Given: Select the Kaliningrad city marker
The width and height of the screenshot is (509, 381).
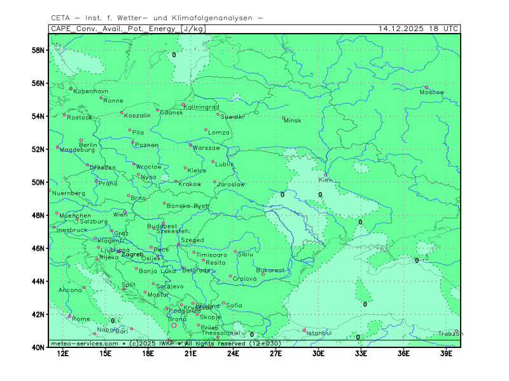Looking at the screenshot, I should (183, 105).
